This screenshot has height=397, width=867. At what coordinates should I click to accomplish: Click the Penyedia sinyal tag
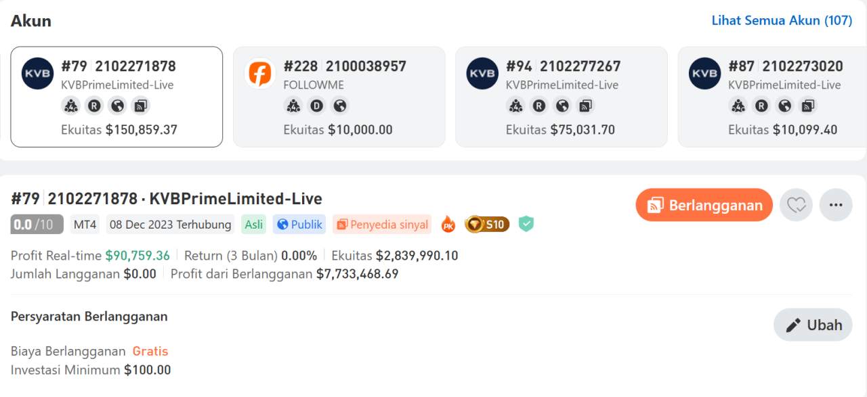pos(382,225)
